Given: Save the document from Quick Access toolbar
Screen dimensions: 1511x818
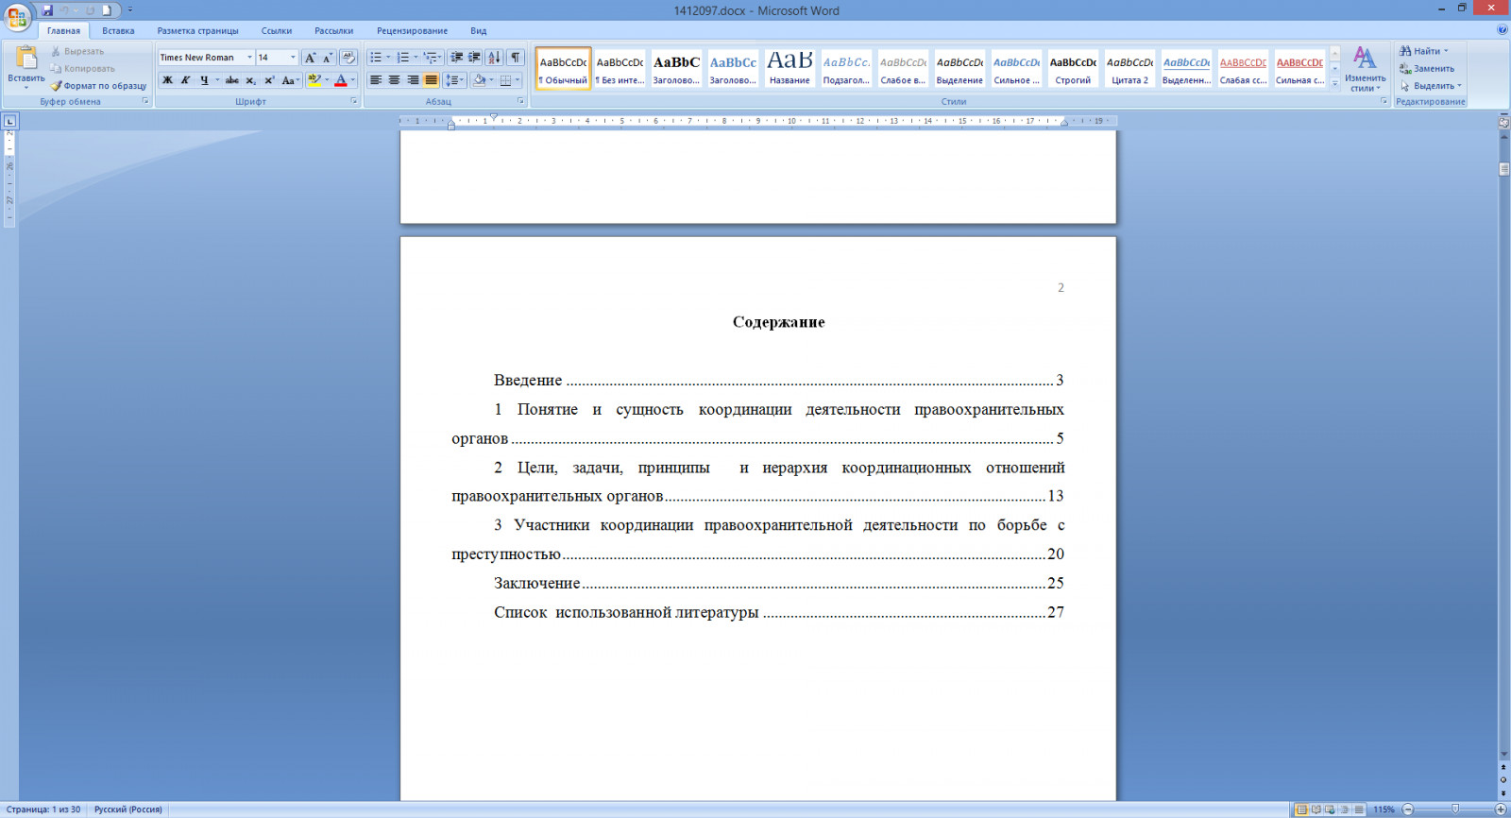Looking at the screenshot, I should [47, 10].
